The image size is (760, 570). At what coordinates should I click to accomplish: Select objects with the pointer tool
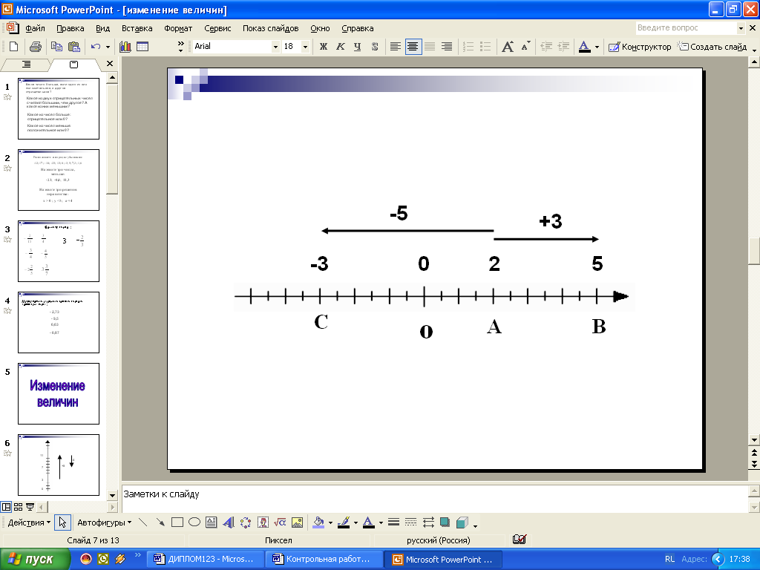point(62,522)
